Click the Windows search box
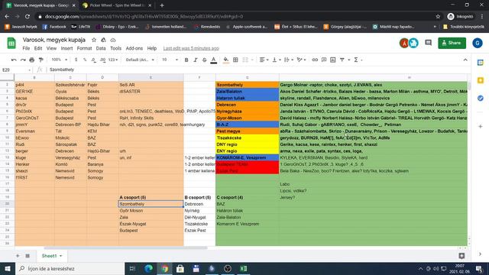This screenshot has height=275, width=489. [x=70, y=268]
